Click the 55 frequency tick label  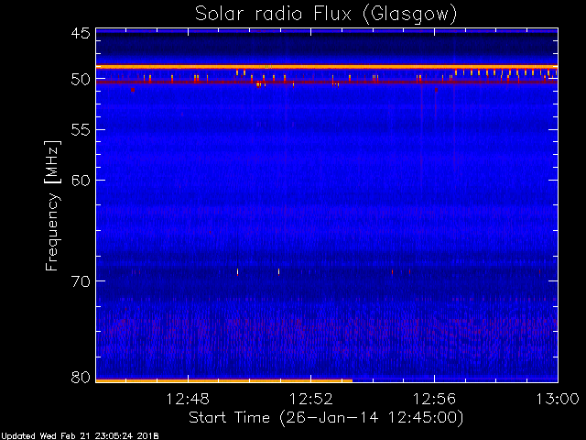tap(81, 130)
